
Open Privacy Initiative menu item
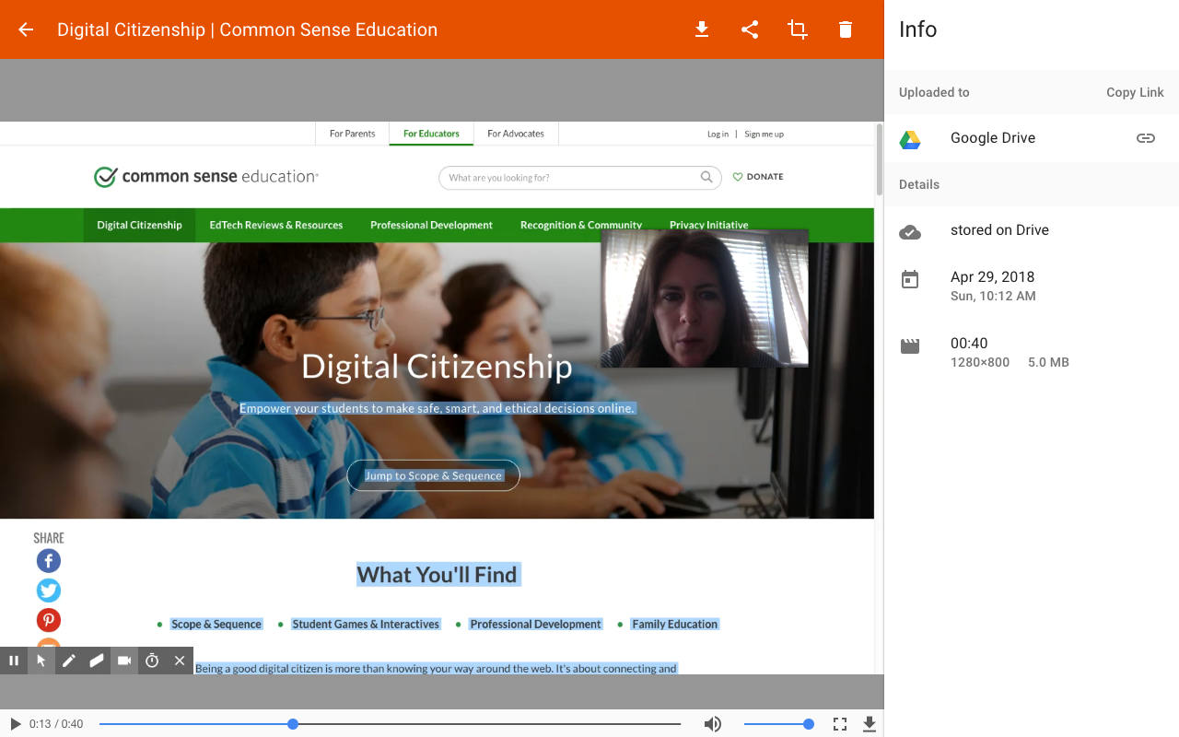708,224
